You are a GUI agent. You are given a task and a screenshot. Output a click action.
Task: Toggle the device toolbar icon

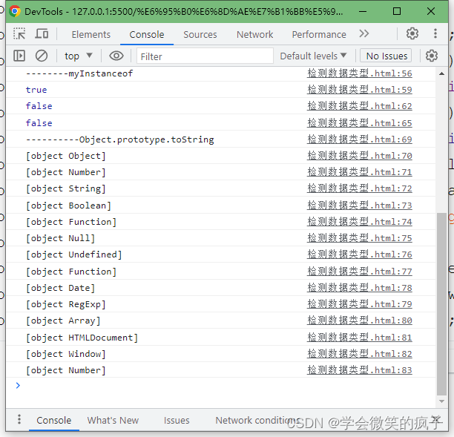click(42, 34)
